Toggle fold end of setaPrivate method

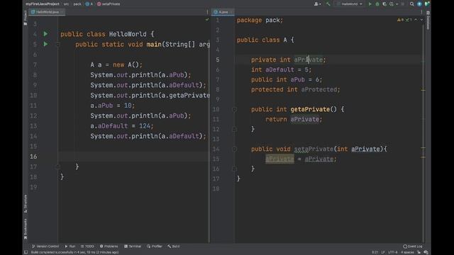click(235, 169)
